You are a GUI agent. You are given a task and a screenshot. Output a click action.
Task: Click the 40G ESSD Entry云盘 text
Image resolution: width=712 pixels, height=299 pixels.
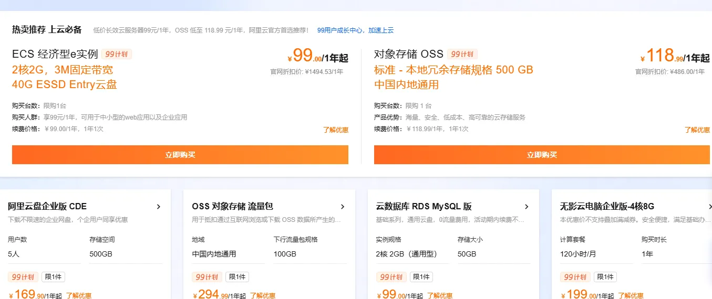tap(65, 84)
